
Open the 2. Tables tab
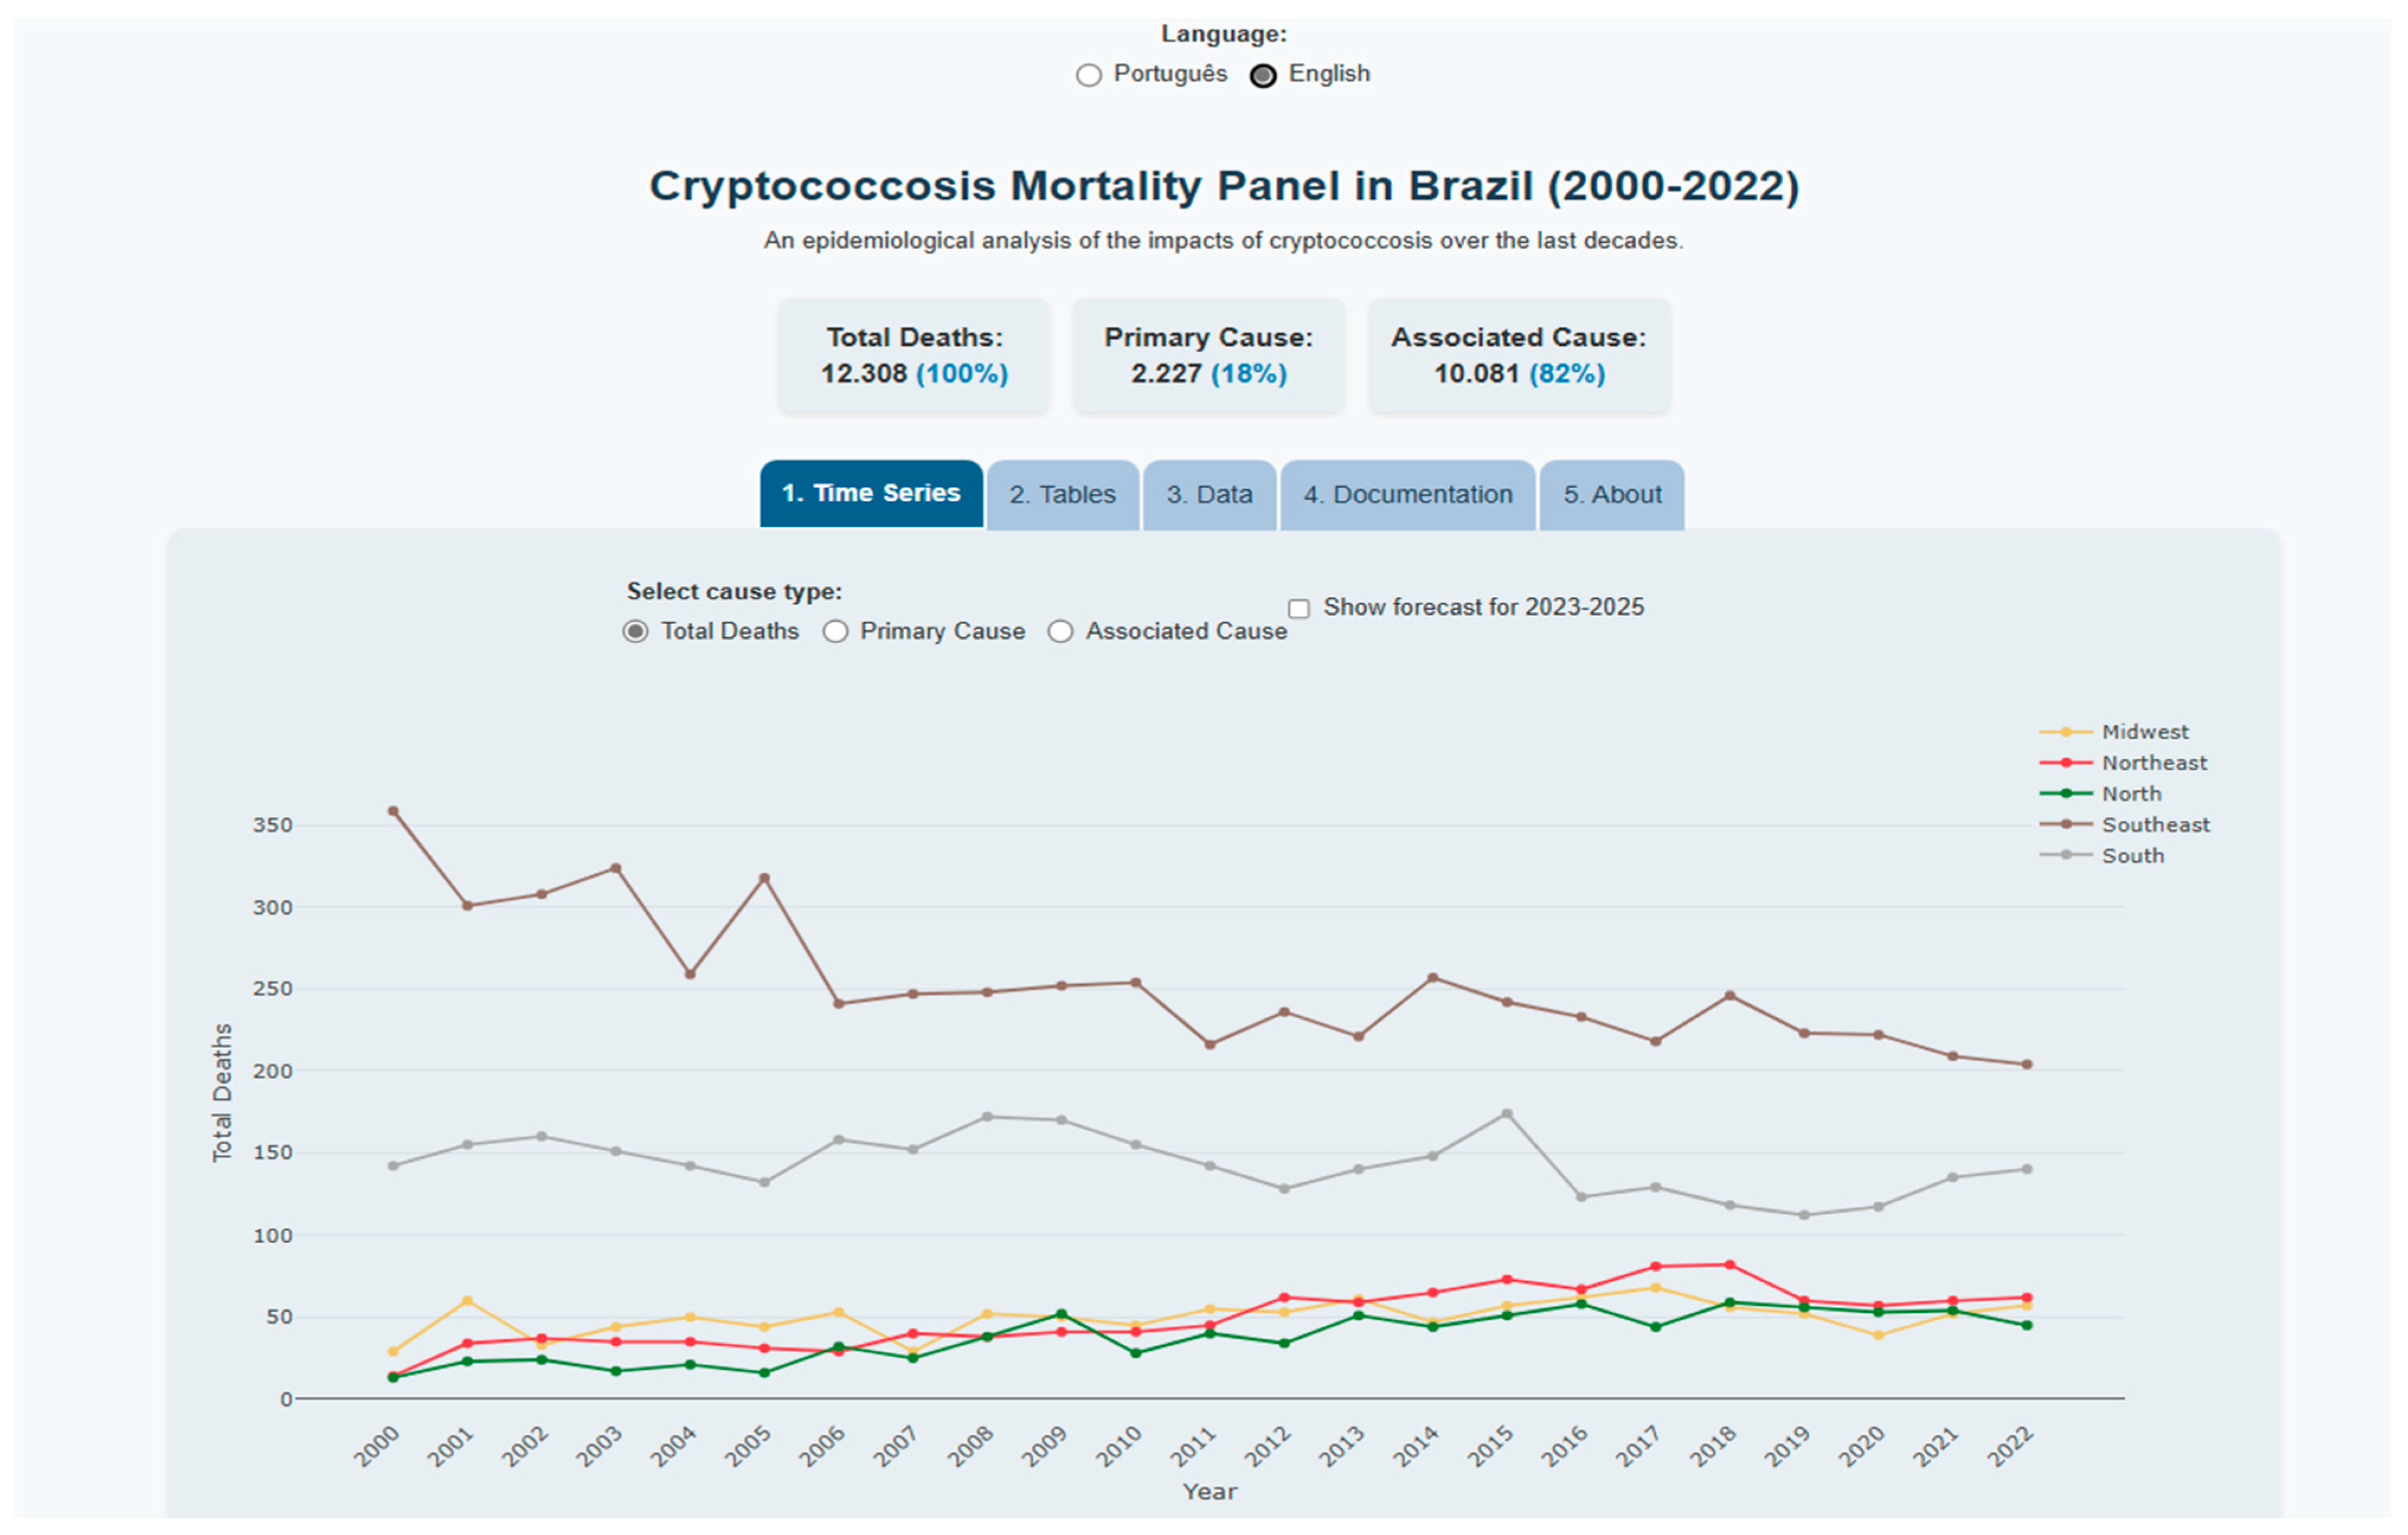click(1062, 495)
